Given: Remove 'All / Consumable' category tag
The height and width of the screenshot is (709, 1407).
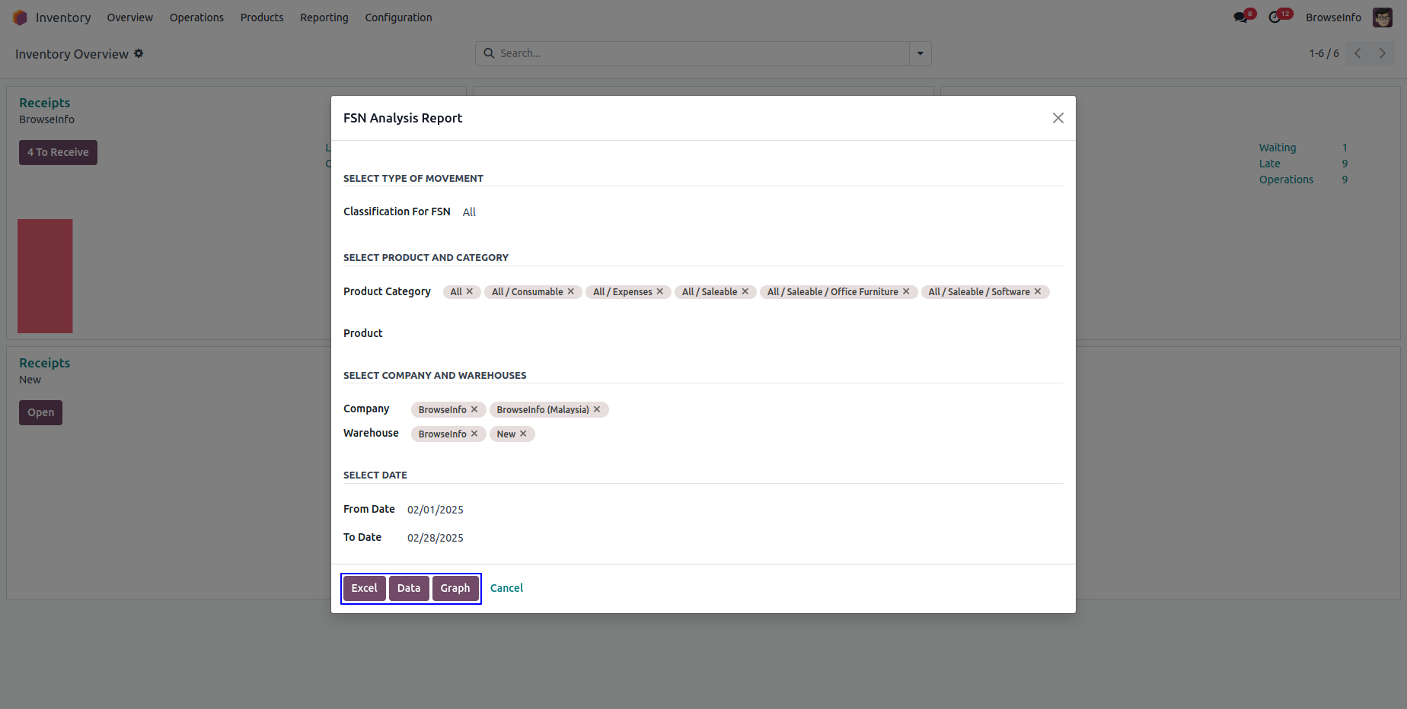Looking at the screenshot, I should pos(571,291).
